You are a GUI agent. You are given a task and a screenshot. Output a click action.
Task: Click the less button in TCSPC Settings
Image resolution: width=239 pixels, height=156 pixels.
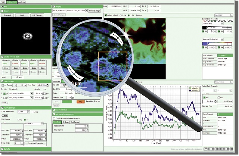coord(5,116)
